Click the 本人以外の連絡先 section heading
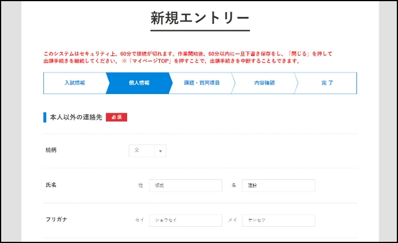398x243 pixels. click(76, 117)
